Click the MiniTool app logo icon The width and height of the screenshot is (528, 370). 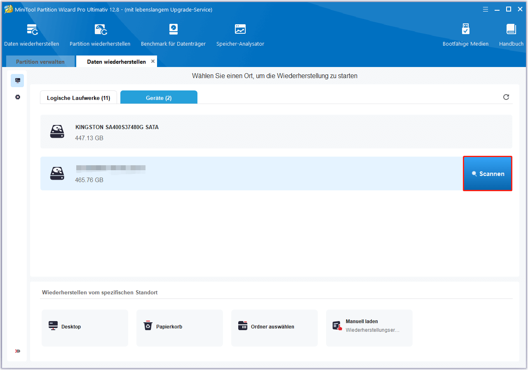[x=9, y=9]
